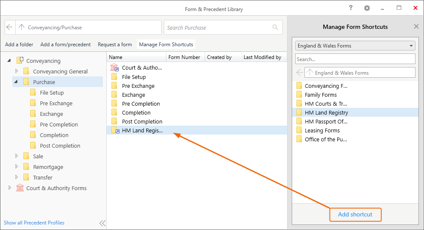Expand the Conveyancing General tree node
Screen dimensions: 424x230
tap(17, 71)
